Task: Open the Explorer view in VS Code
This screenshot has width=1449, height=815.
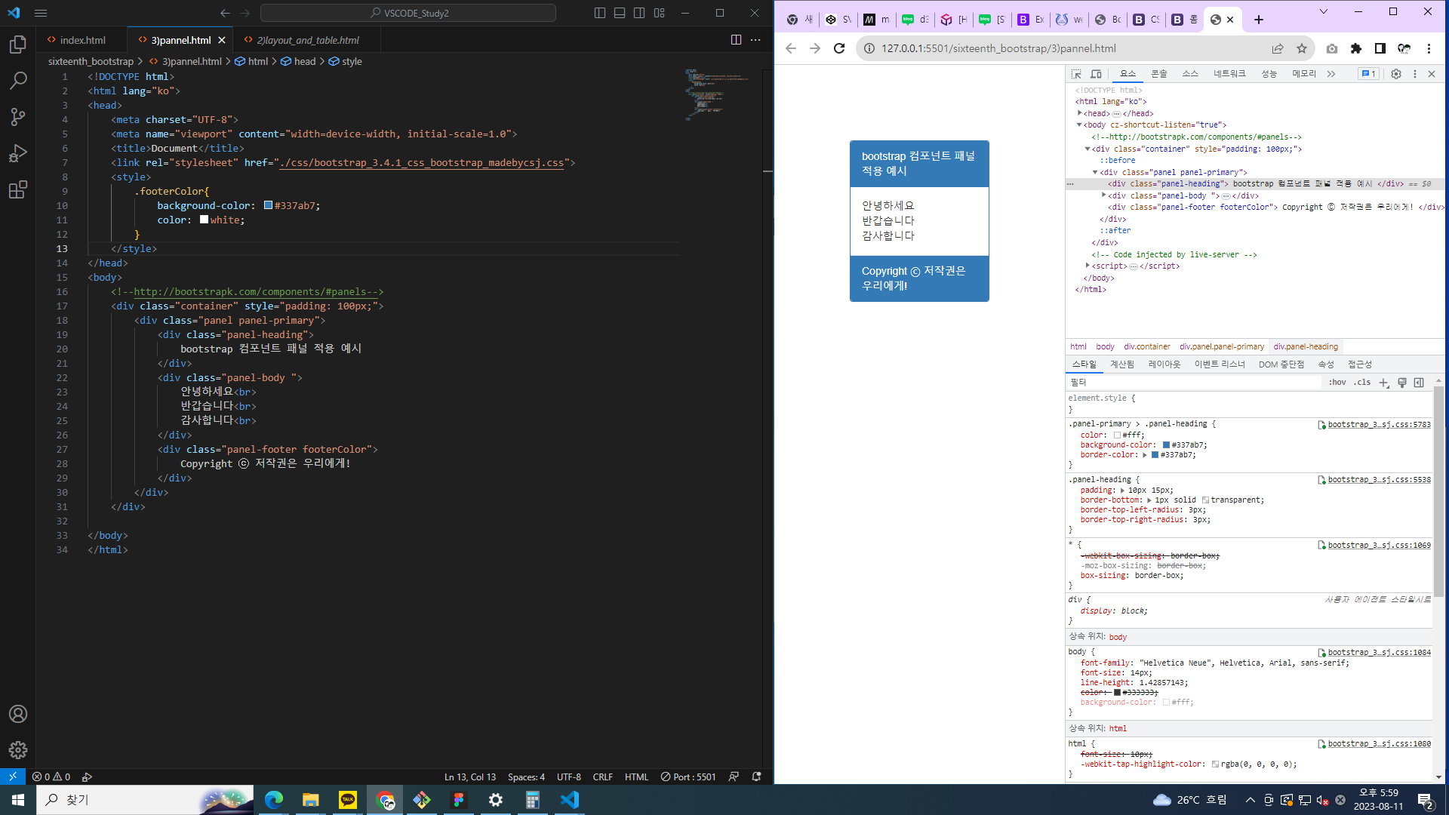Action: [18, 45]
